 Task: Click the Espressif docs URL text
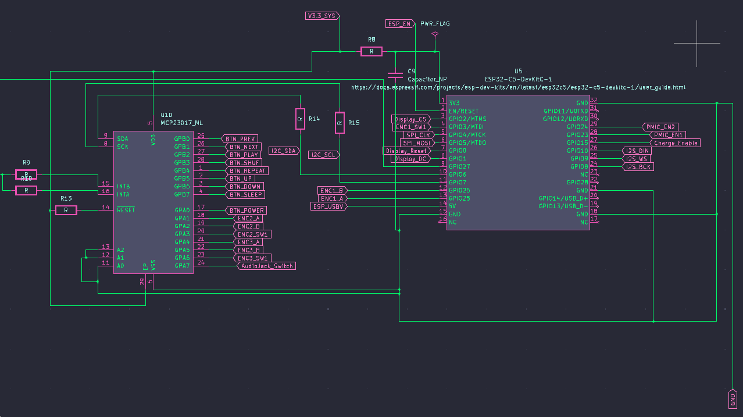click(x=518, y=87)
